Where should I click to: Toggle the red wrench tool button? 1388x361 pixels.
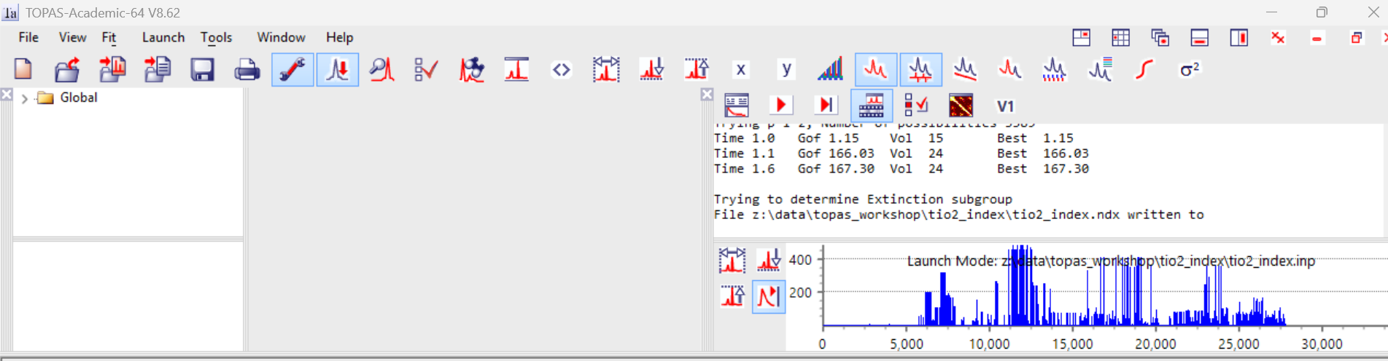pos(292,70)
